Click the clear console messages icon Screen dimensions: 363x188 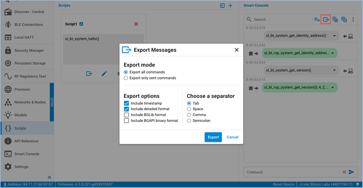pos(317,20)
